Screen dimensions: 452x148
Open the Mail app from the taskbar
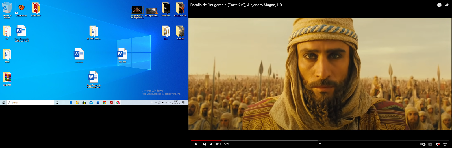coord(91,102)
